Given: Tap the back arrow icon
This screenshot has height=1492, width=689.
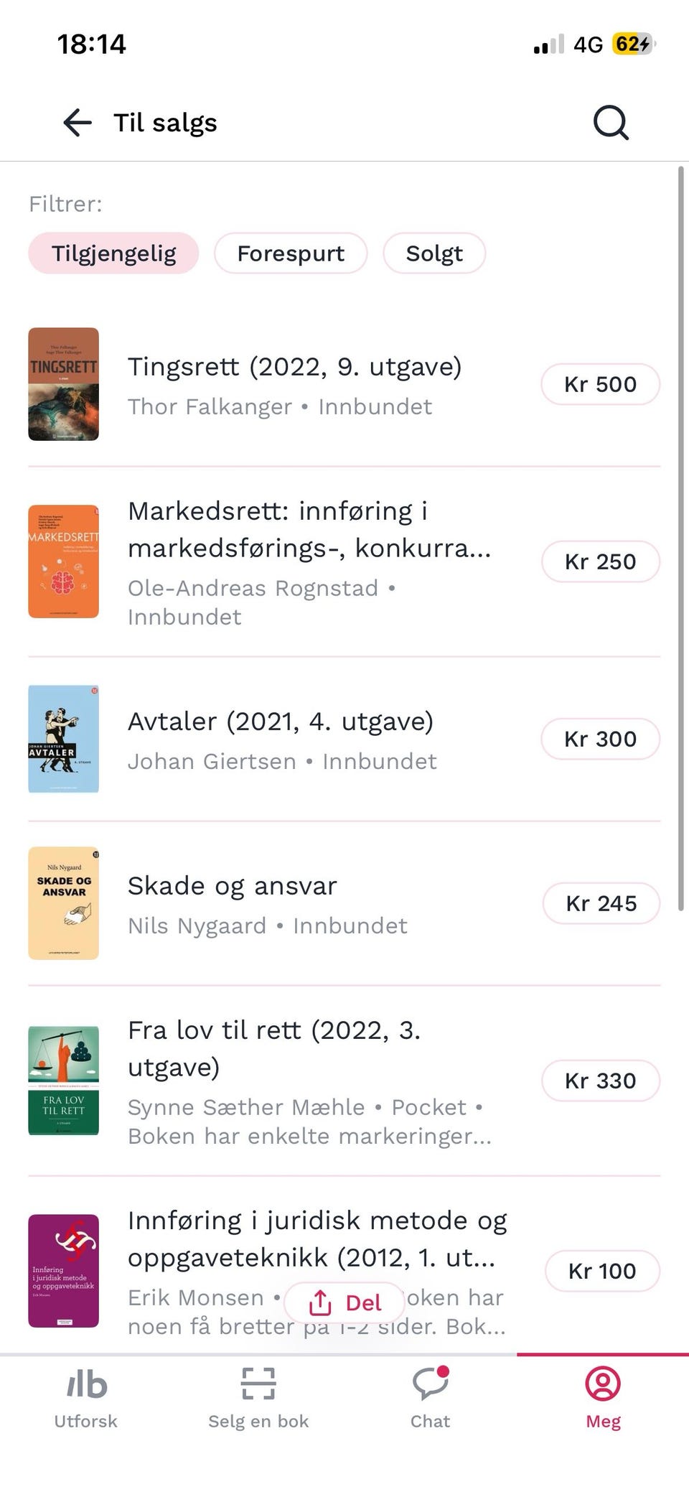Looking at the screenshot, I should [78, 123].
